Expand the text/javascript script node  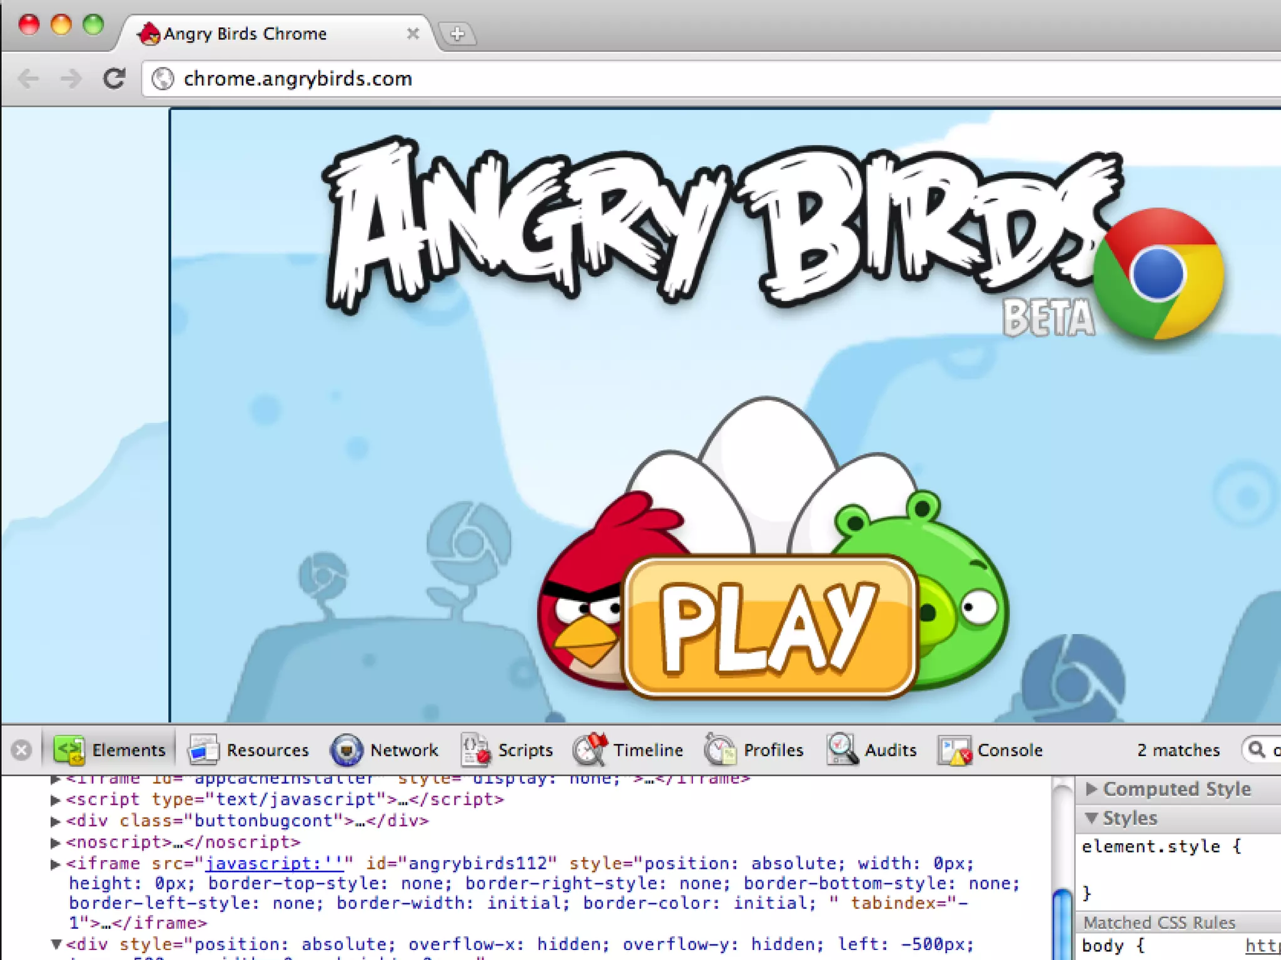[x=55, y=800]
